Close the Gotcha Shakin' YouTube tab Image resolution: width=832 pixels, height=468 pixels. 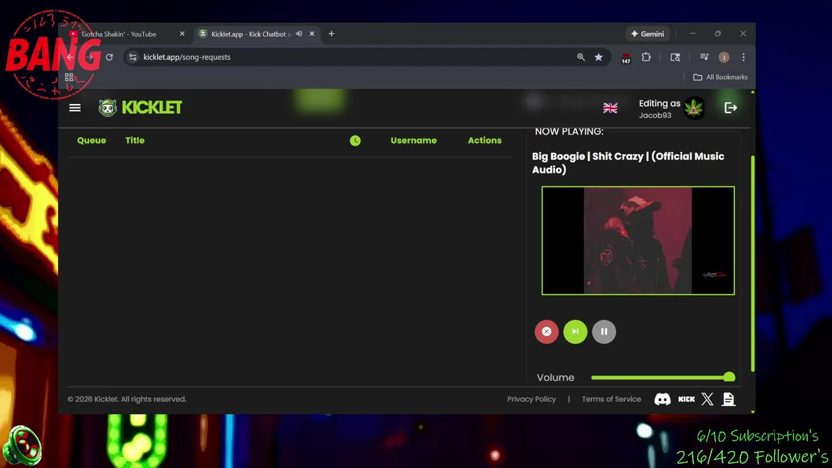pyautogui.click(x=182, y=34)
